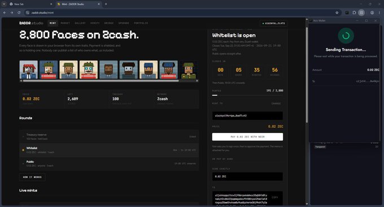Open the UPGRADE nav item
Image resolution: width=384 pixels, height=207 pixels.
tap(124, 23)
